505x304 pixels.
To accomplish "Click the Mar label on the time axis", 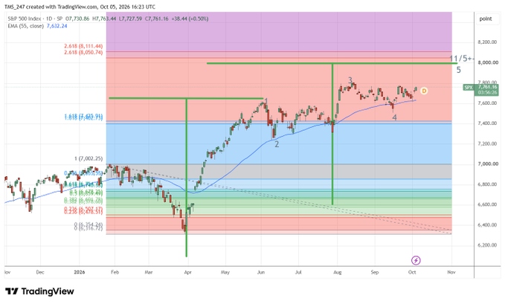I will pyautogui.click(x=149, y=272).
